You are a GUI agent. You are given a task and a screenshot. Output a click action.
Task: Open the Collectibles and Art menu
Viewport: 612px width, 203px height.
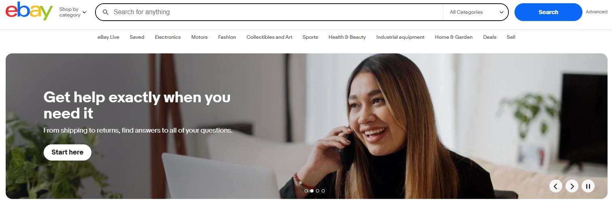coord(269,37)
